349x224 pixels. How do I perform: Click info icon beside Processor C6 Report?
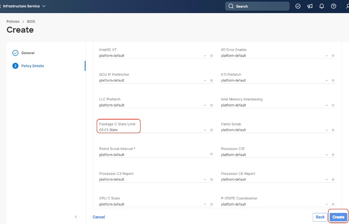click(333, 179)
